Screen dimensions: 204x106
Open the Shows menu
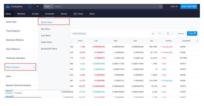[64, 14]
